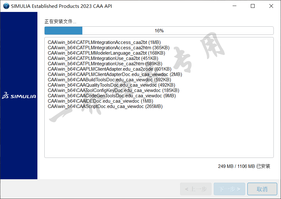Select the CAABuildToolsDoc.edu_caa_viewdoc (592KB) line
The image size is (281, 199).
coord(109,80)
